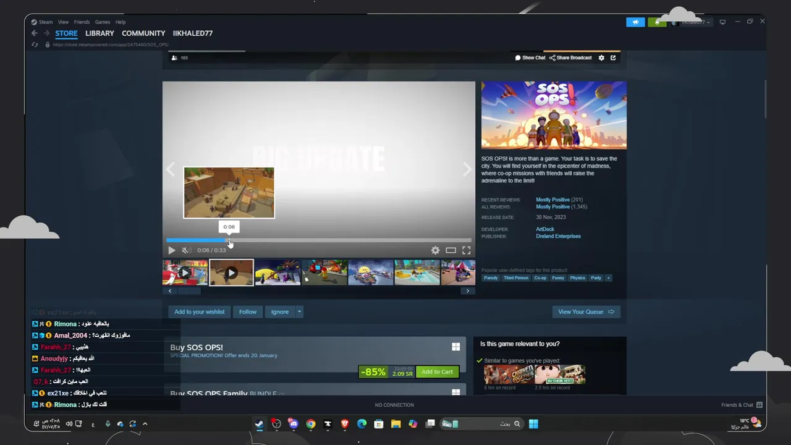The width and height of the screenshot is (791, 445).
Task: Open Steam announcements megaphone button
Action: (635, 22)
